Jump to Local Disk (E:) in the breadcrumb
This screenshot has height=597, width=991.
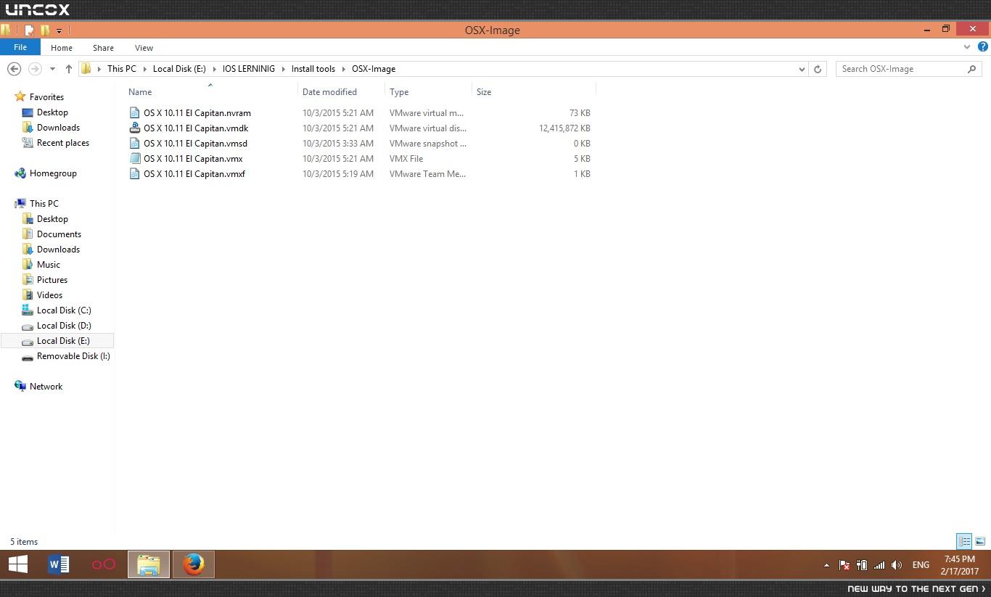[x=179, y=69]
